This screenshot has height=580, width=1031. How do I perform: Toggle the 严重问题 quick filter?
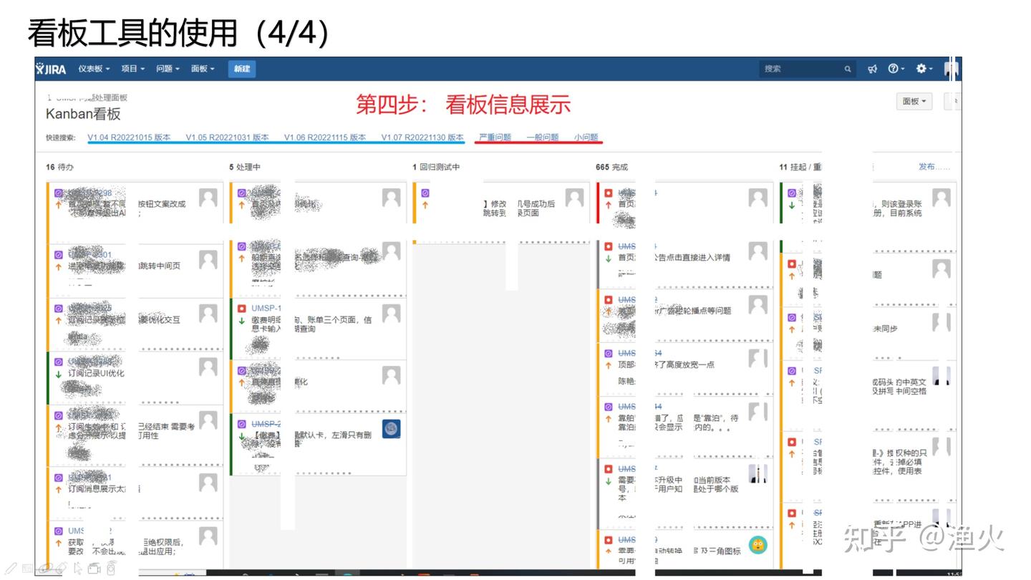pyautogui.click(x=495, y=137)
